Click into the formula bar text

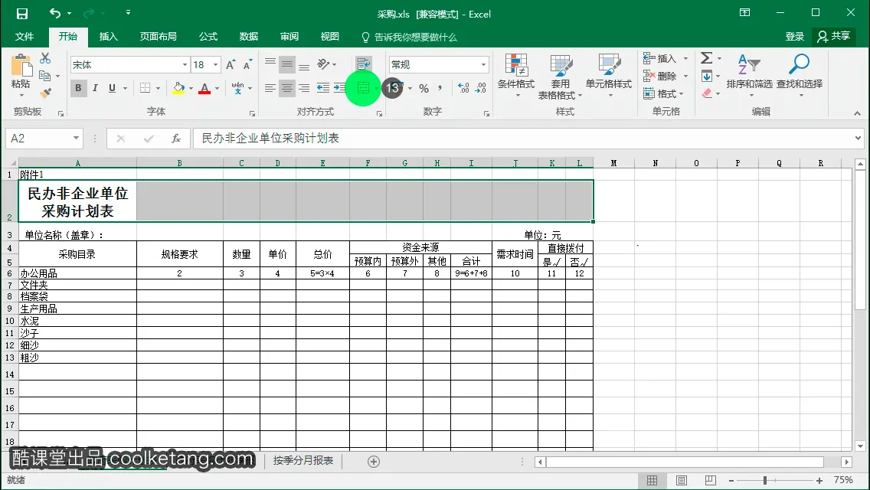pyautogui.click(x=270, y=138)
